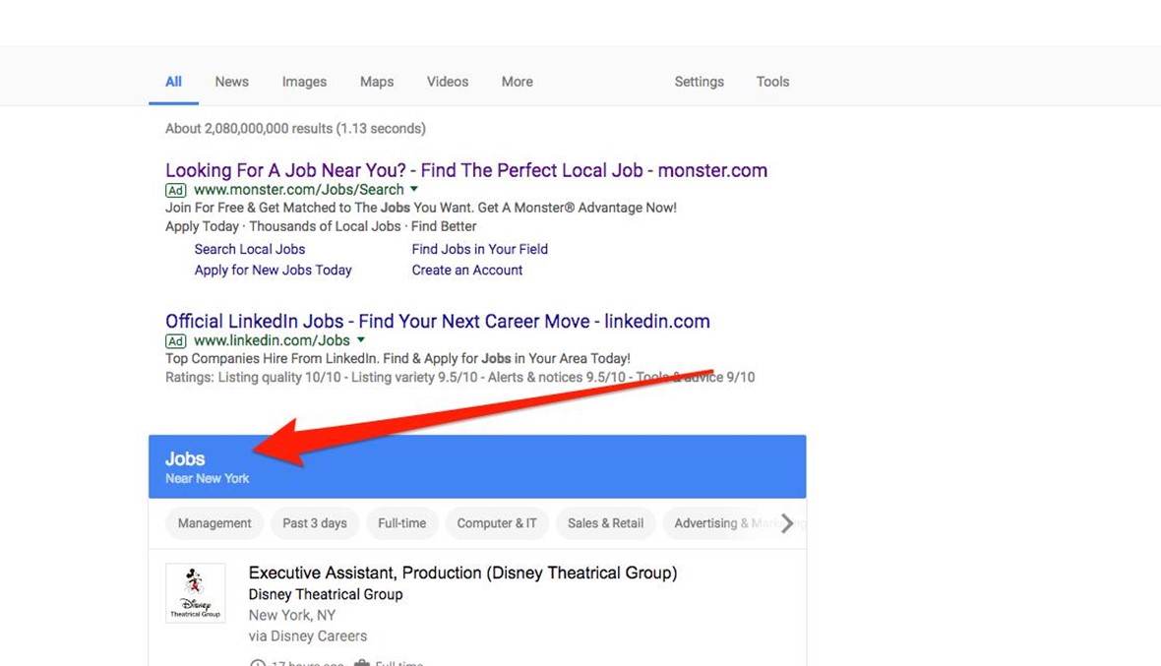1161x666 pixels.
Task: Open the Monster local job ad headline
Action: (x=465, y=170)
